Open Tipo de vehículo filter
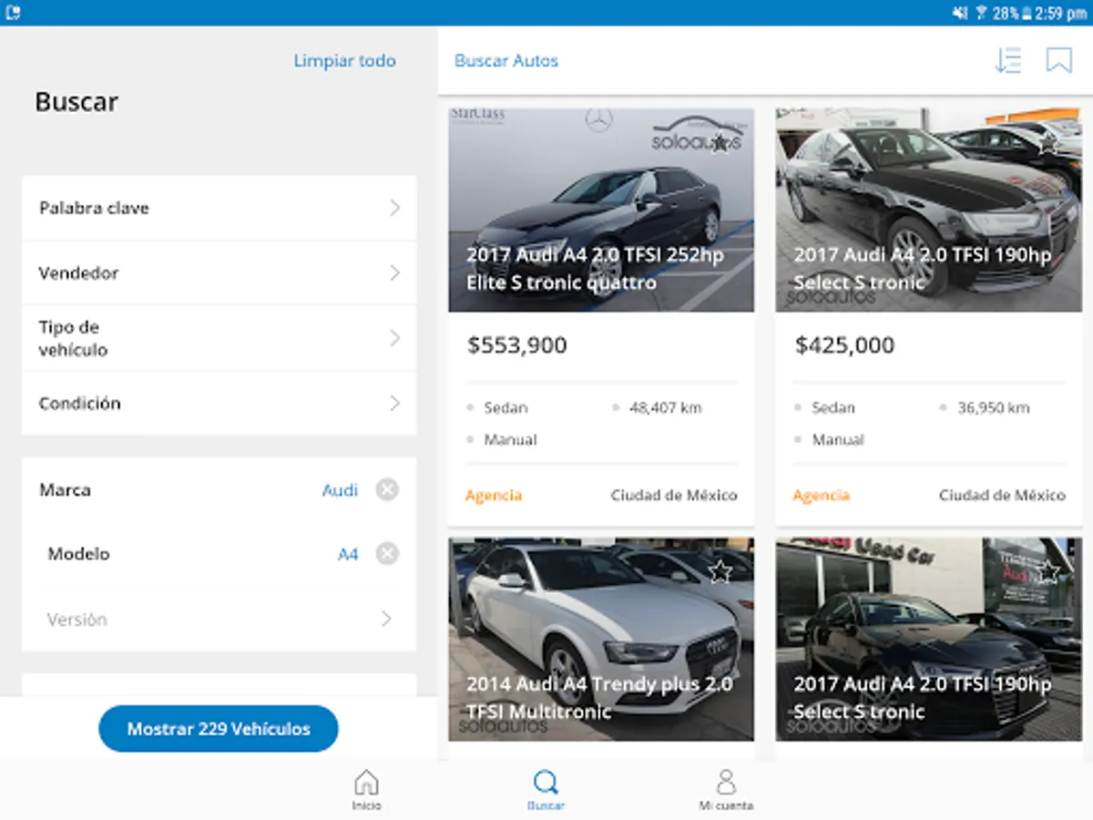Viewport: 1093px width, 820px height. coord(219,338)
